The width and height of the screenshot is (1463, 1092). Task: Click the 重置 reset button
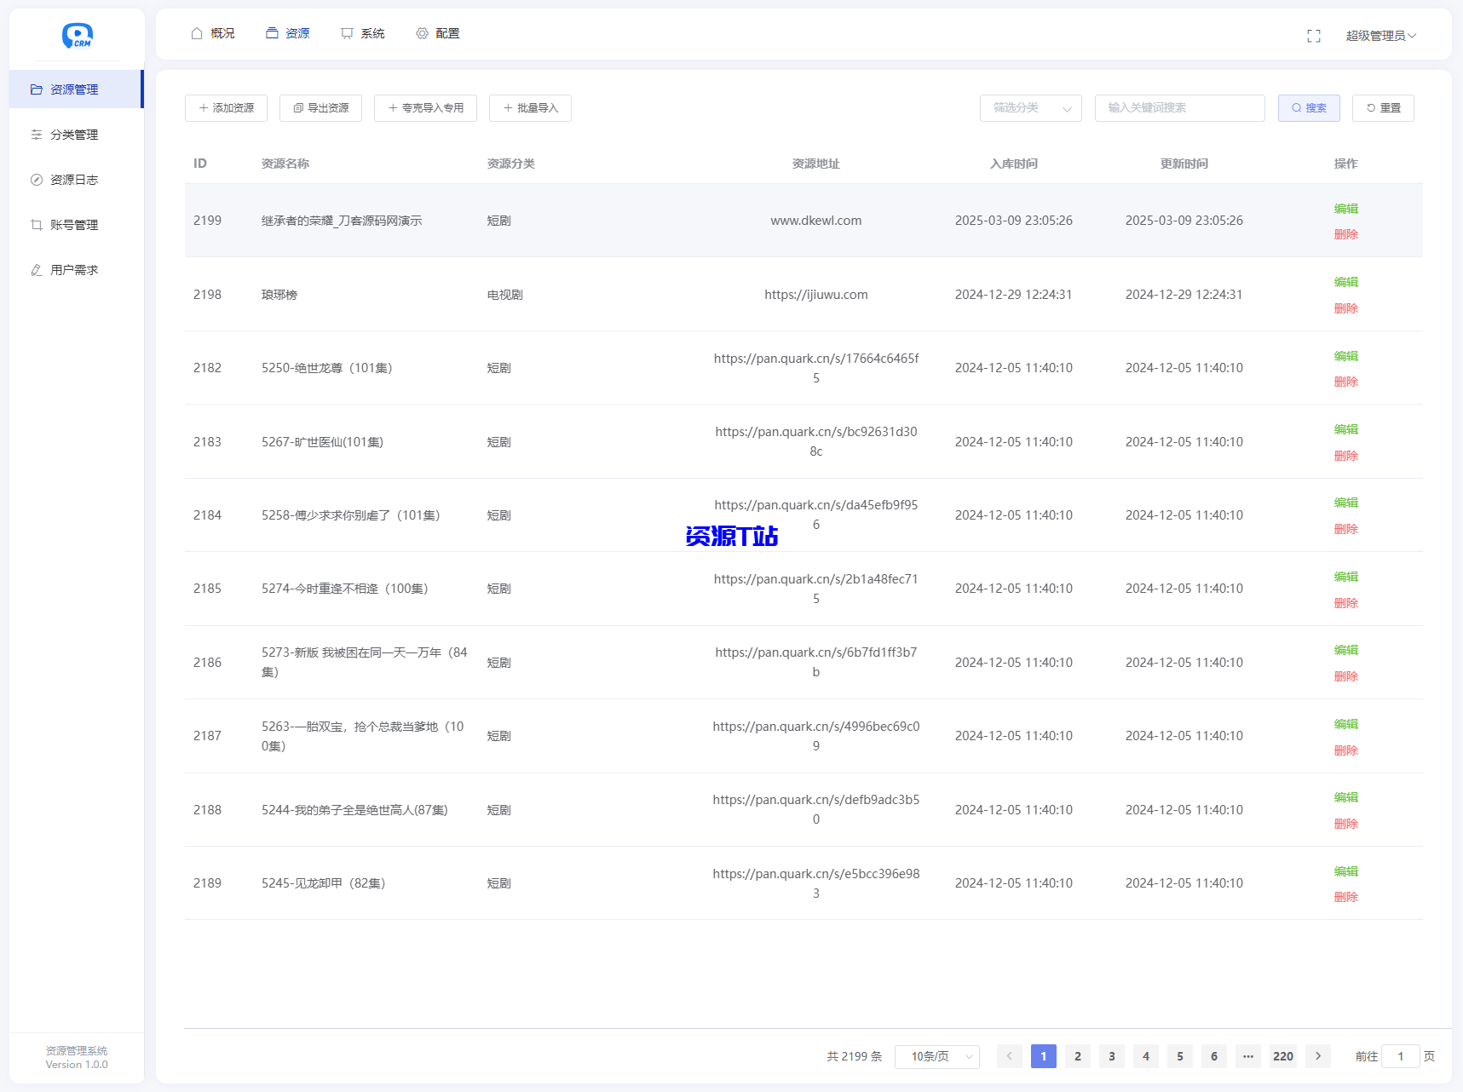1382,108
